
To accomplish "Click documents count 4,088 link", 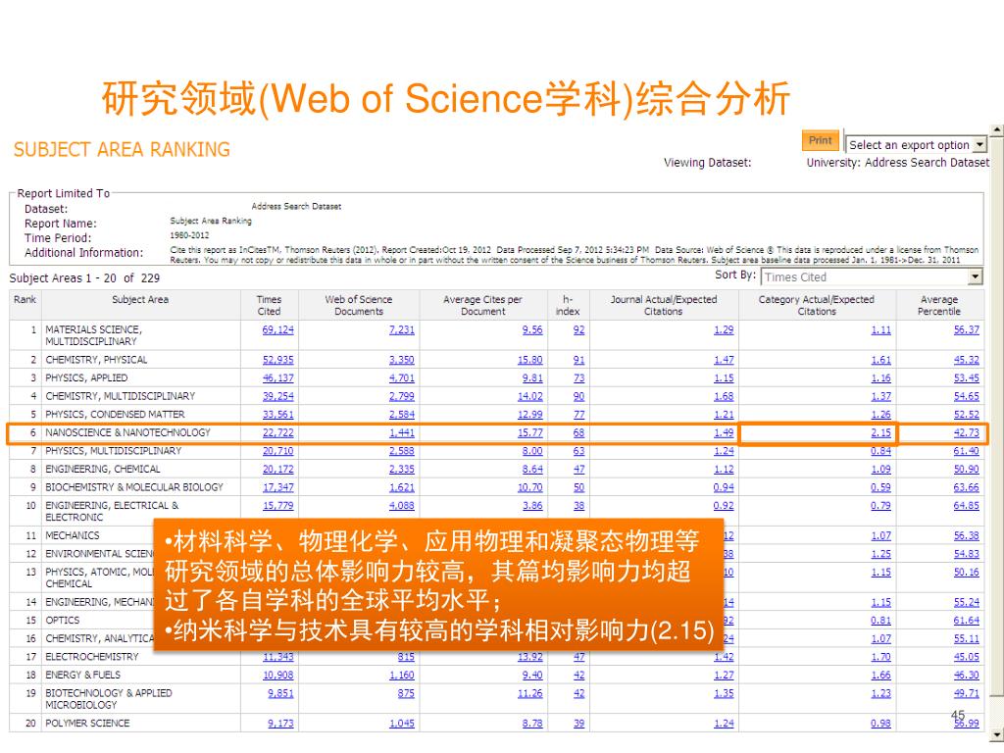I will (x=401, y=506).
